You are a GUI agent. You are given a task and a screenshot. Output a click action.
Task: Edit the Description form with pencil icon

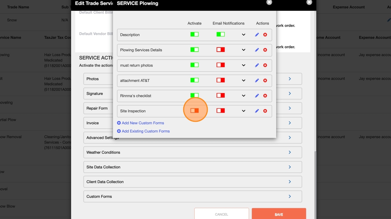tap(257, 35)
